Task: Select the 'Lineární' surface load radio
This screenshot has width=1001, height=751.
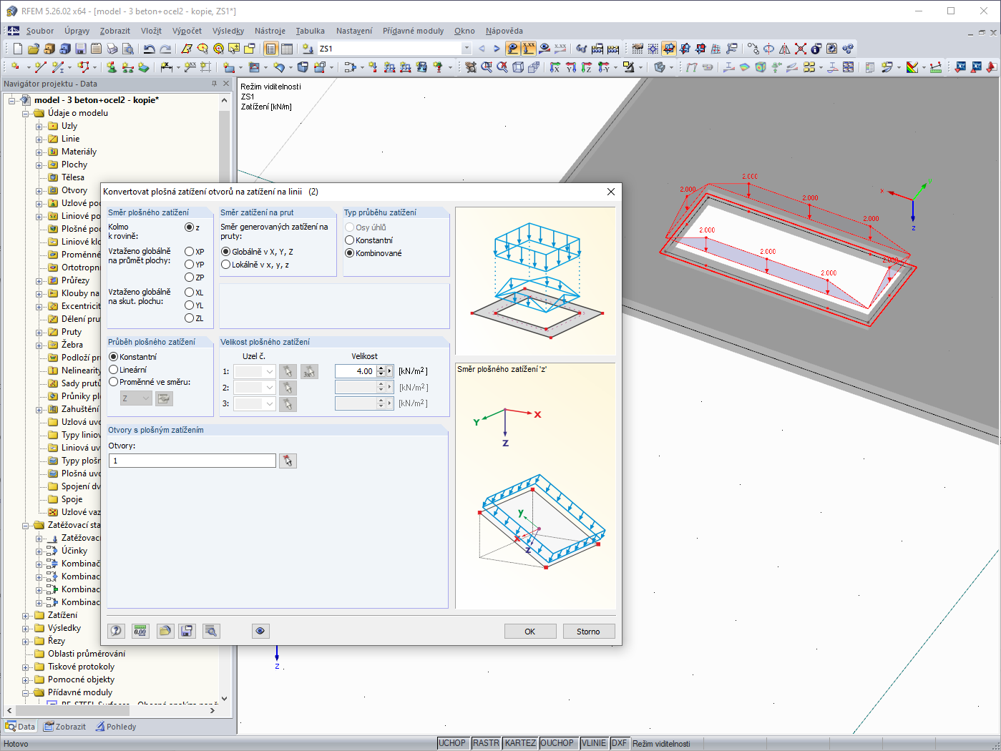Action: 113,370
